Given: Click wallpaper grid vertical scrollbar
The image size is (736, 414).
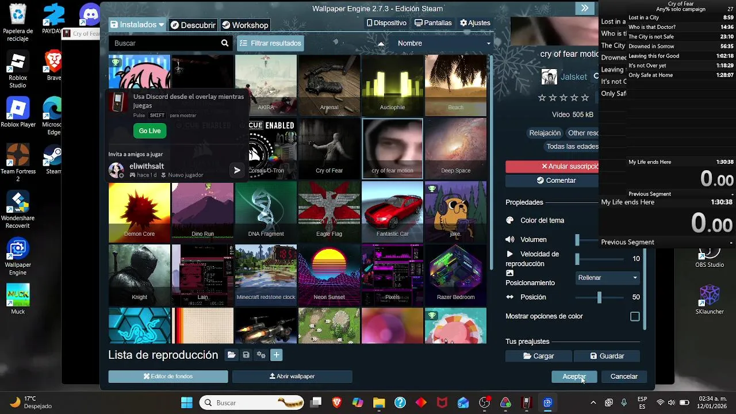Looking at the screenshot, I should pos(491,163).
